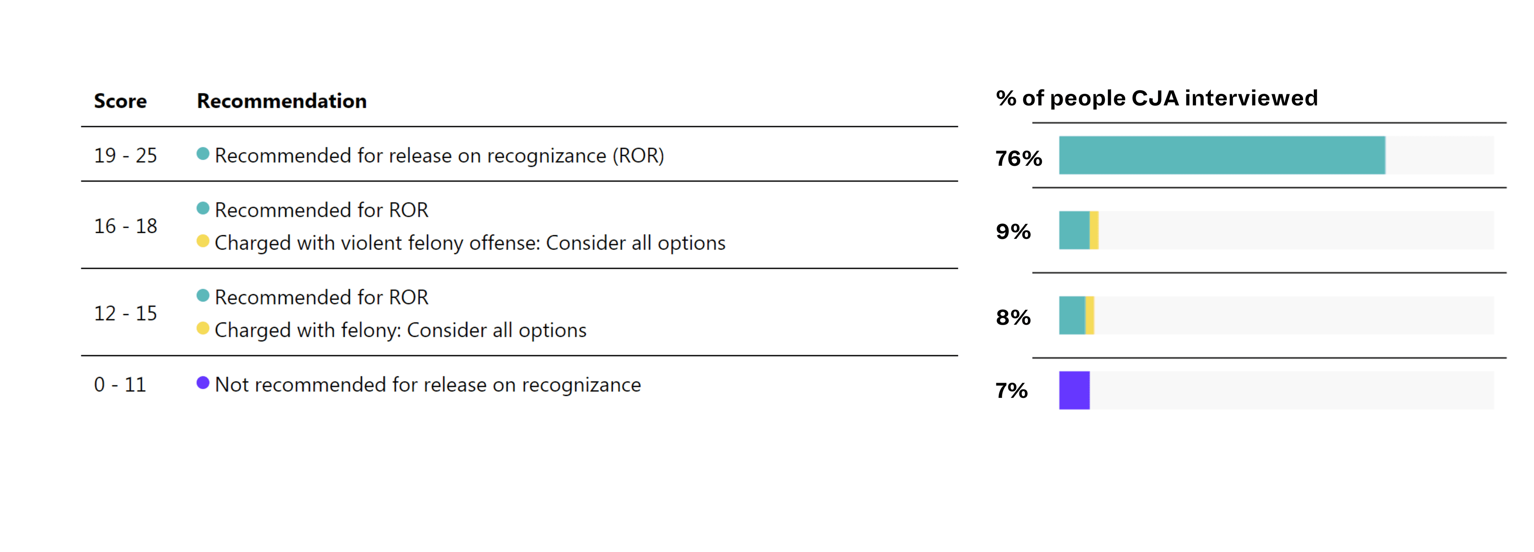The image size is (1534, 552).
Task: Click the purple bar next to 7%
Action: (x=1074, y=391)
